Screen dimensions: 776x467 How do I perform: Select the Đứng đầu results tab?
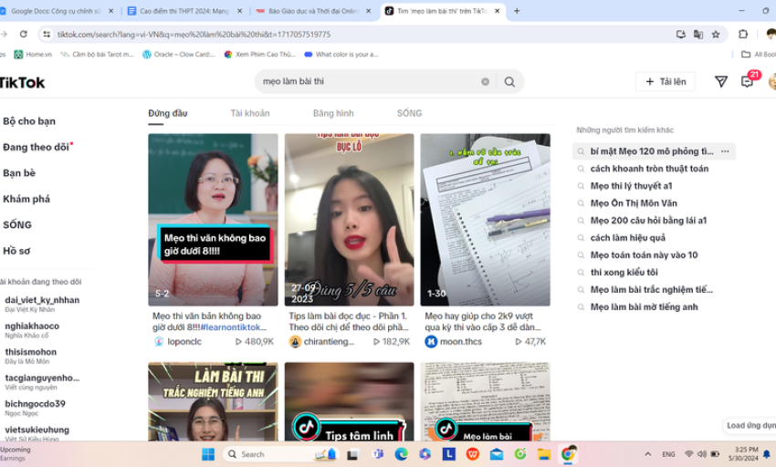click(x=168, y=113)
